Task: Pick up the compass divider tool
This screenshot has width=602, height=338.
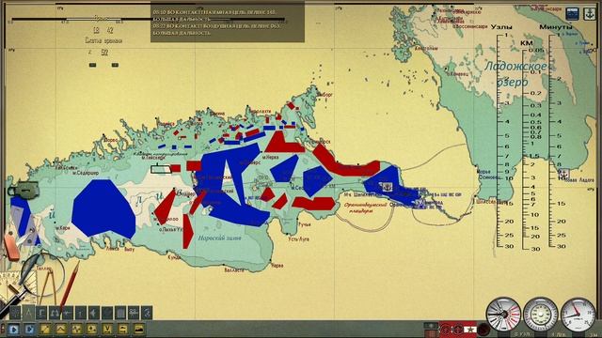Action: click(48, 285)
